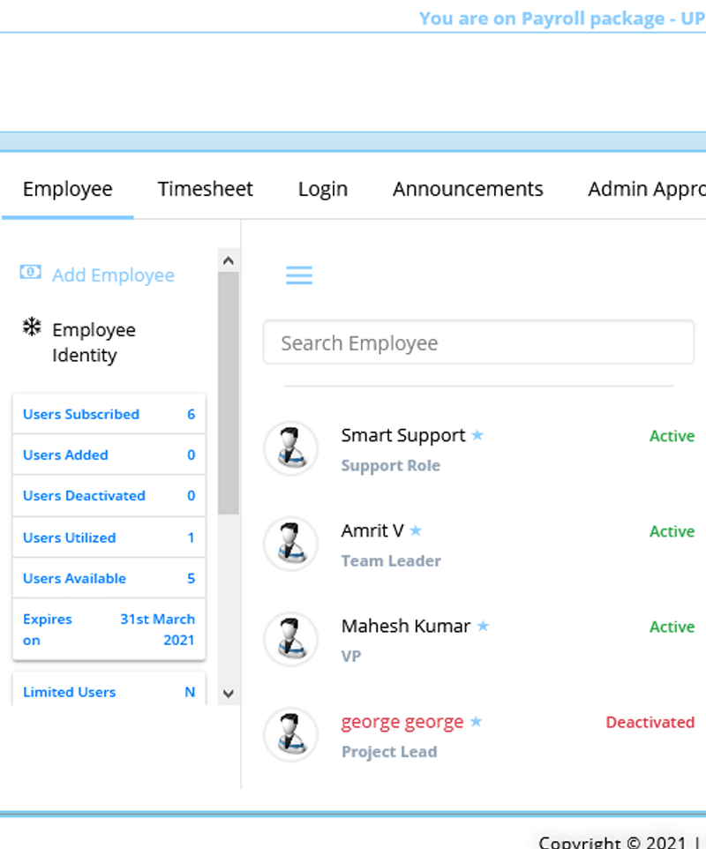Click the star beside Amrit V
This screenshot has width=706, height=849.
point(416,530)
